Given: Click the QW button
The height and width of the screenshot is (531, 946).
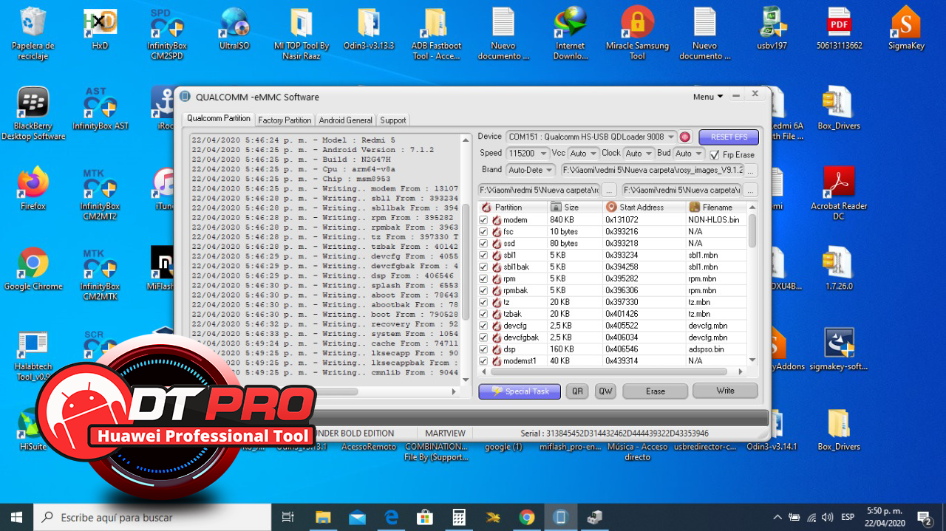Looking at the screenshot, I should pyautogui.click(x=605, y=391).
